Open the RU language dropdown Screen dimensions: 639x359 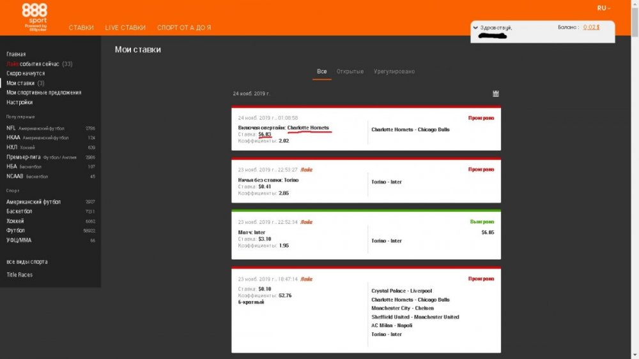click(604, 8)
